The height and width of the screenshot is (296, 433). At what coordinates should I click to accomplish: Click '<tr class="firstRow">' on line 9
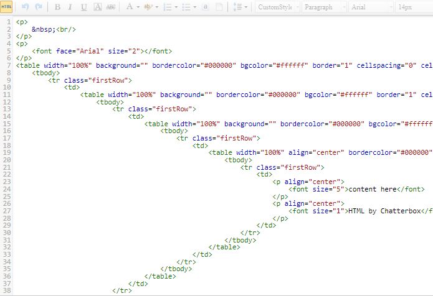90,80
